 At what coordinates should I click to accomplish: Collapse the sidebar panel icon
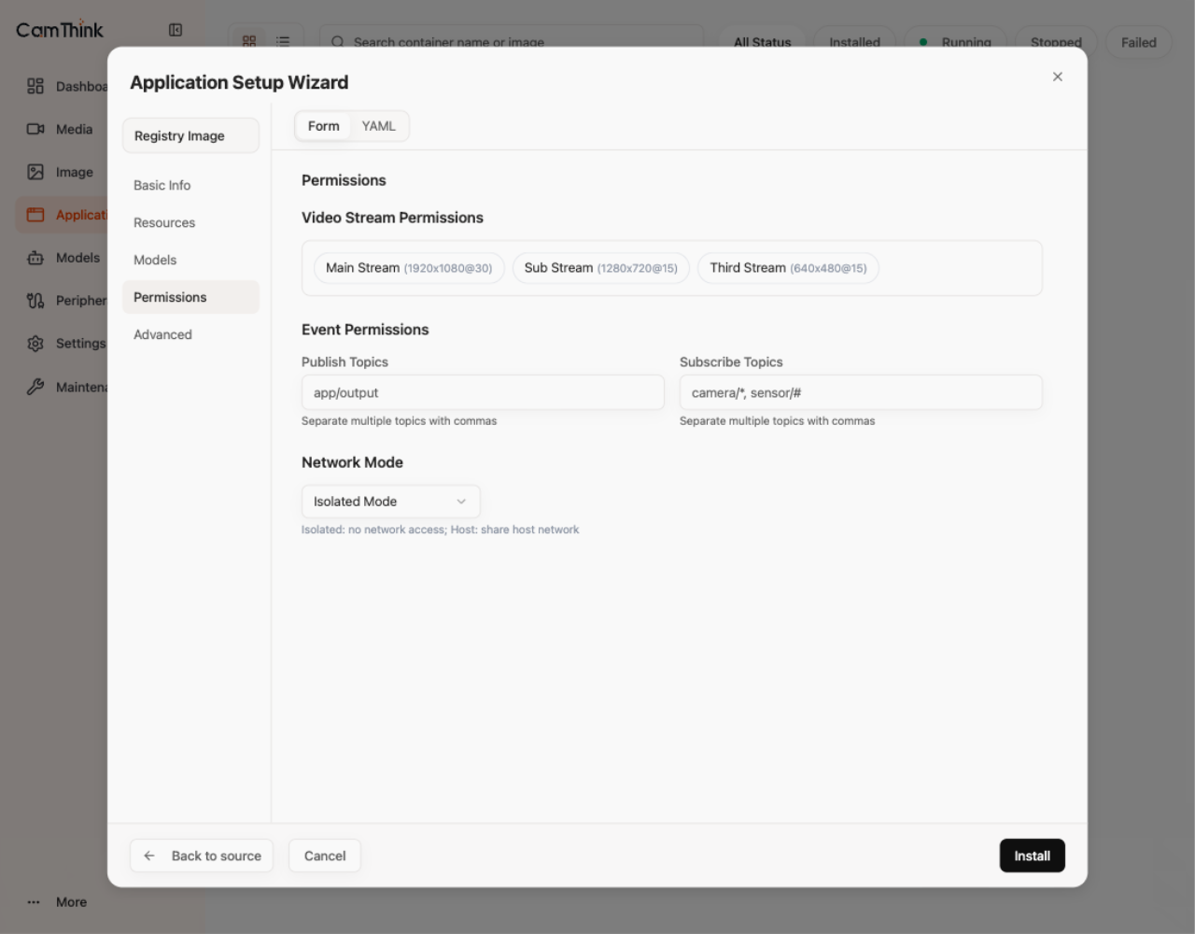(x=176, y=30)
